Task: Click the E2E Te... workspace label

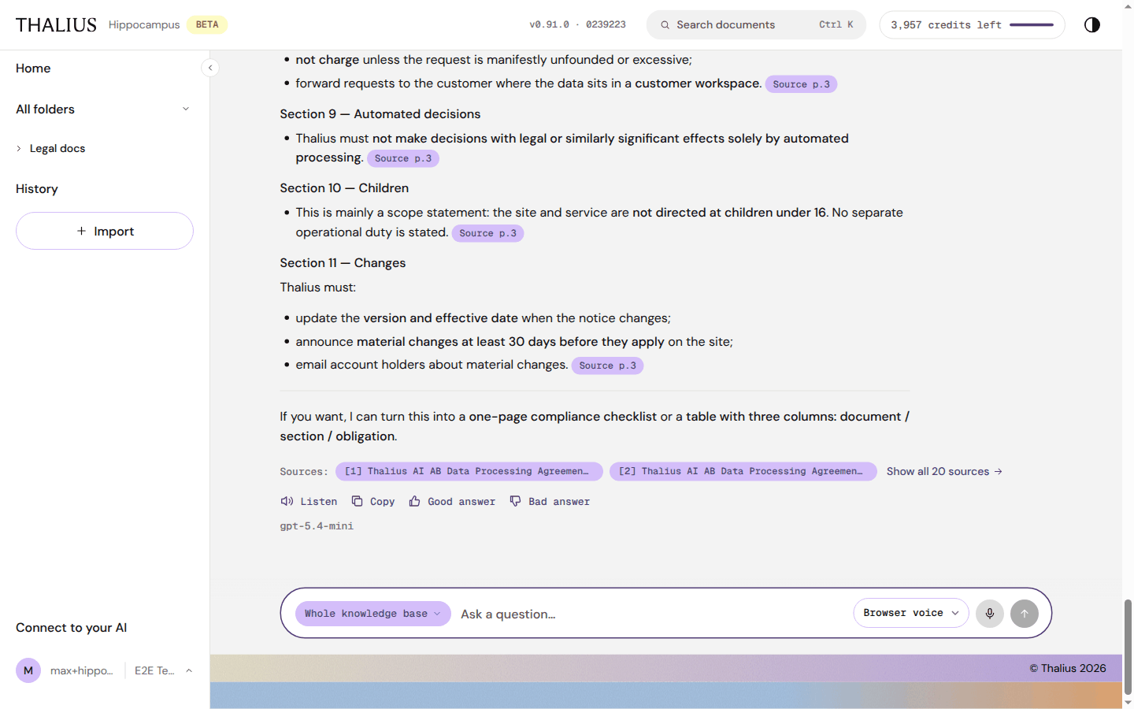Action: tap(154, 670)
